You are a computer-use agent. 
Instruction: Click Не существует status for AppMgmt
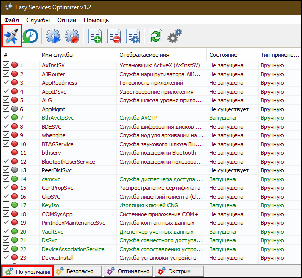coord(229,109)
